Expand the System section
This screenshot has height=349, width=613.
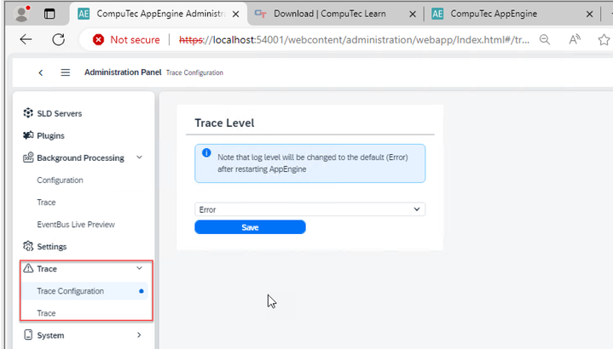[x=140, y=335]
